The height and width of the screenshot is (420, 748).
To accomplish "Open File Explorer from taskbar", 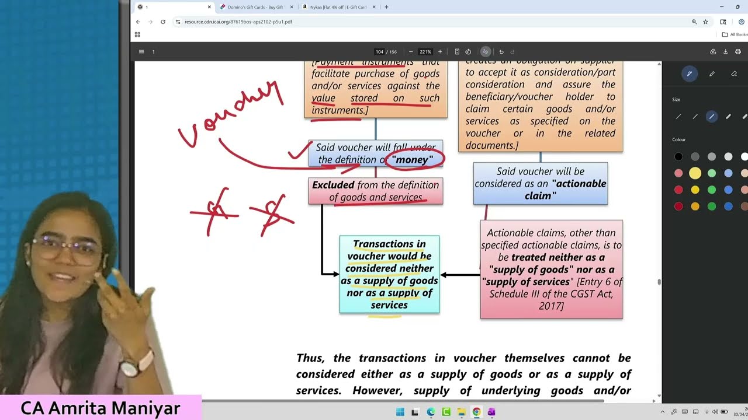I will pyautogui.click(x=461, y=412).
